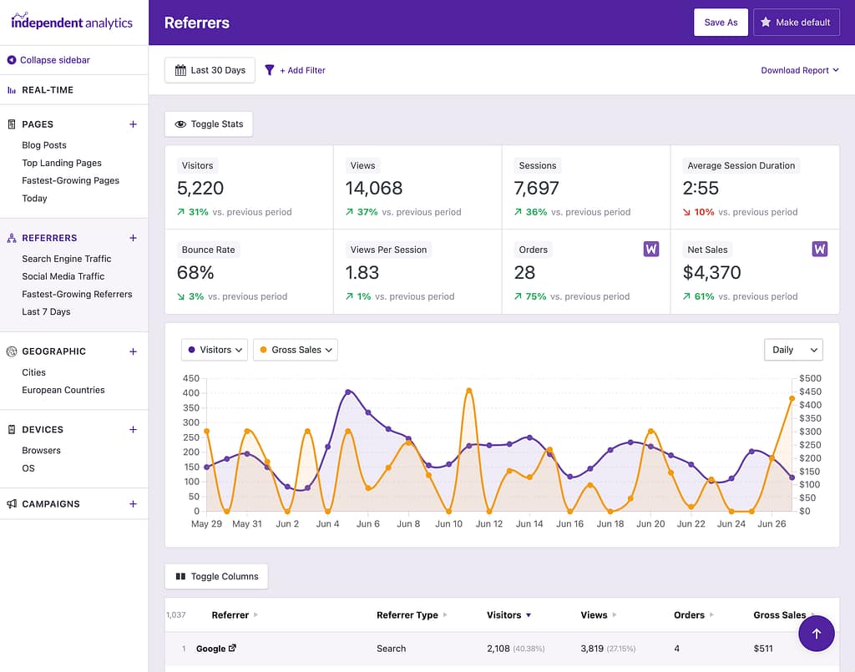Click the calendar icon on Last 30 Days
Image resolution: width=855 pixels, height=672 pixels.
pyautogui.click(x=182, y=70)
